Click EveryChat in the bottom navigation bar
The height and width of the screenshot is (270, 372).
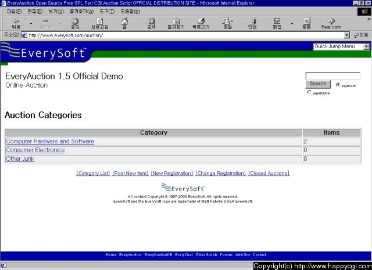pyautogui.click(x=184, y=254)
